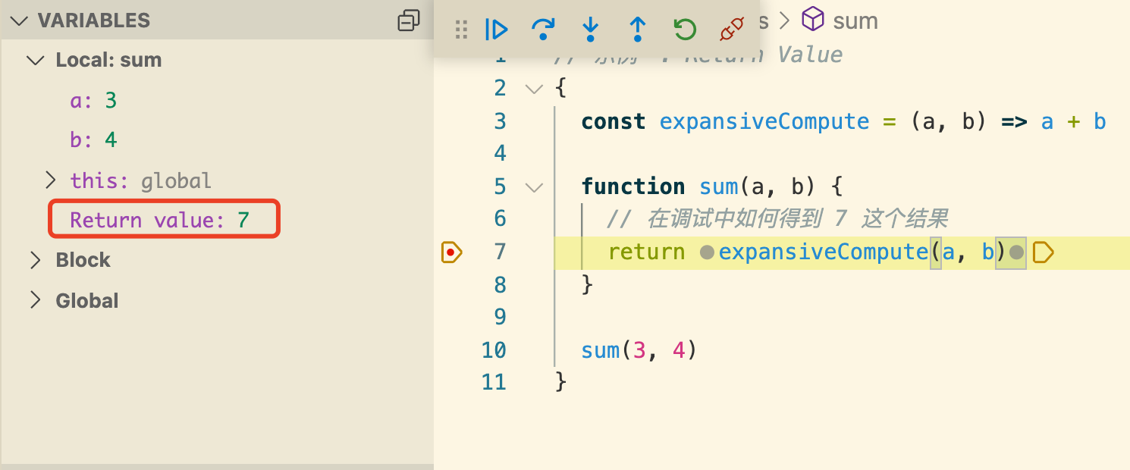Click the Step Over debug icon
The image size is (1130, 470).
(543, 30)
